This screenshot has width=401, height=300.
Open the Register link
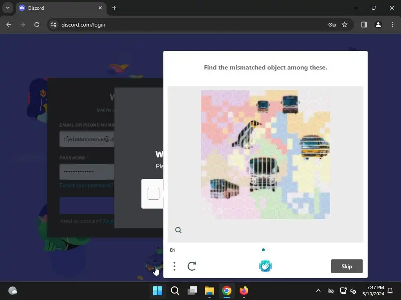[108, 221]
